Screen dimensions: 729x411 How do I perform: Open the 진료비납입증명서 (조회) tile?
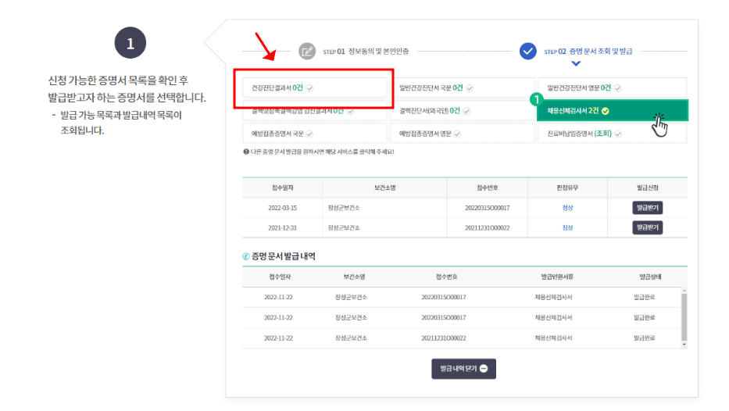click(x=613, y=134)
